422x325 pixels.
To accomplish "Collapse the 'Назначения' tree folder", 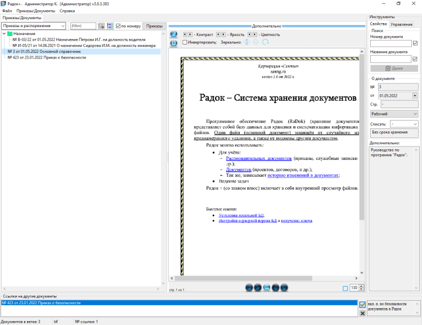I will click(x=5, y=34).
